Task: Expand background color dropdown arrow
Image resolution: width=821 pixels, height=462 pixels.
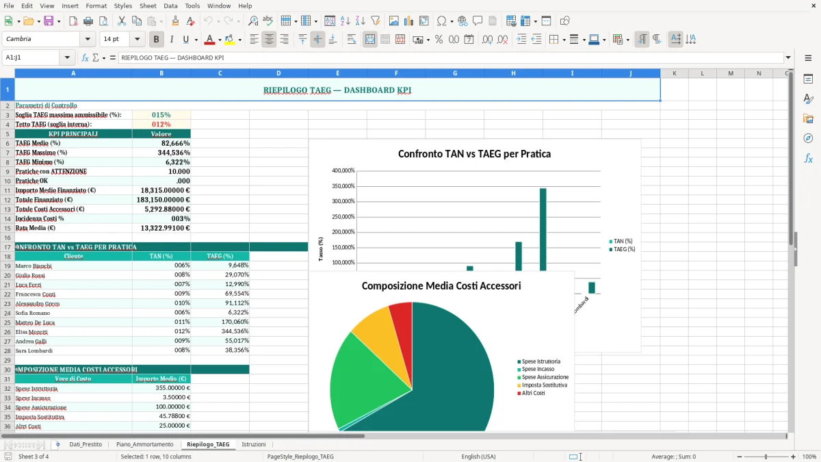Action: pyautogui.click(x=239, y=40)
